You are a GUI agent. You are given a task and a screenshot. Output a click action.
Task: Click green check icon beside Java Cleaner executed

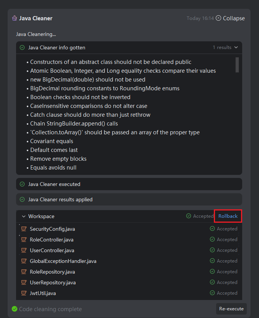[22, 184]
